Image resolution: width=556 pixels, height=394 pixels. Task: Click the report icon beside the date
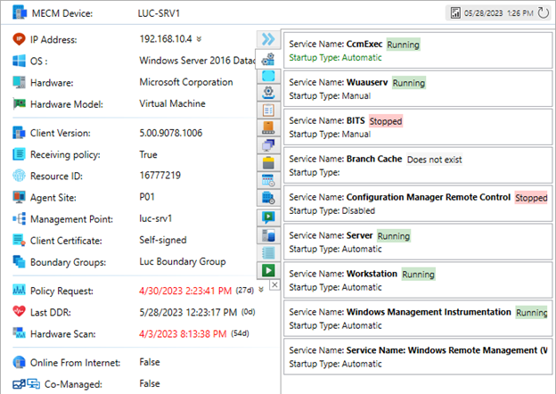click(x=455, y=13)
